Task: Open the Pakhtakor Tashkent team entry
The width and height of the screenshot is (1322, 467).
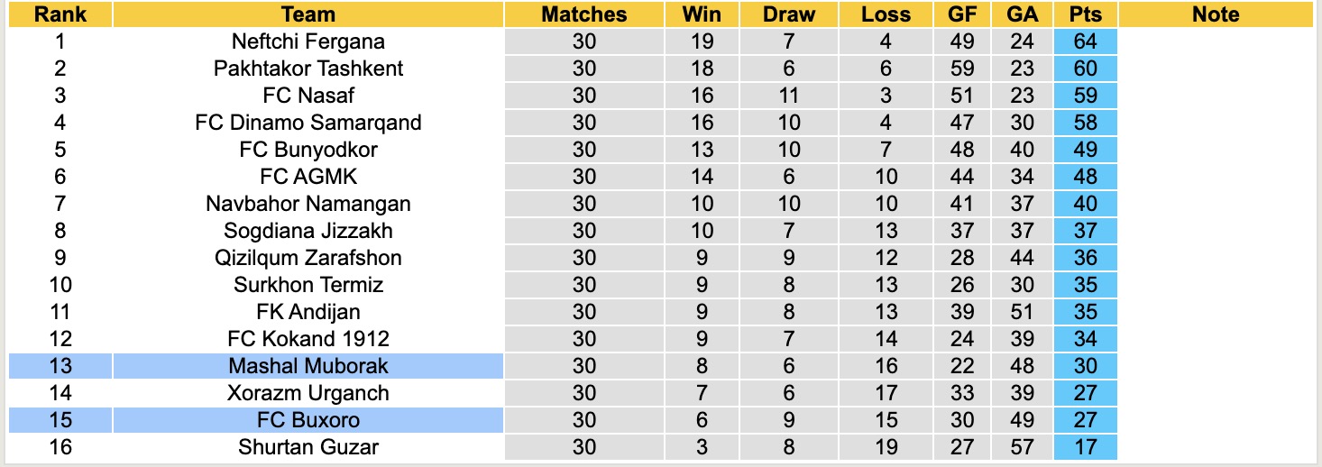Action: (x=308, y=69)
